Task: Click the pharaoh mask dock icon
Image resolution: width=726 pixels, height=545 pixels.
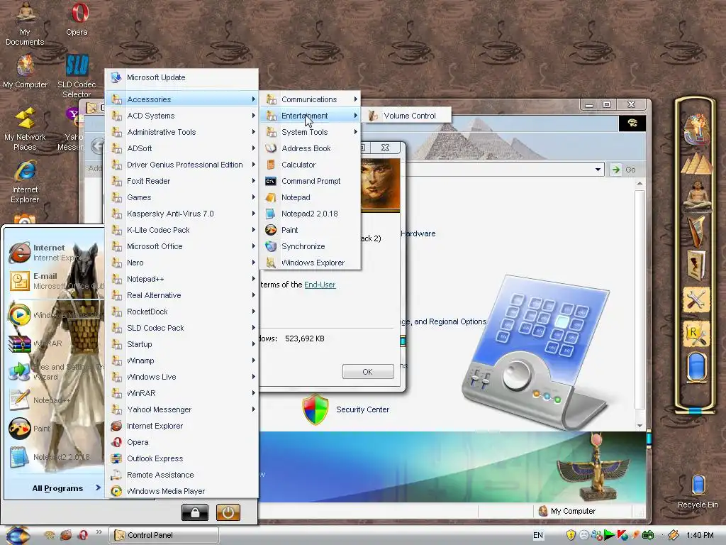Action: [696, 129]
